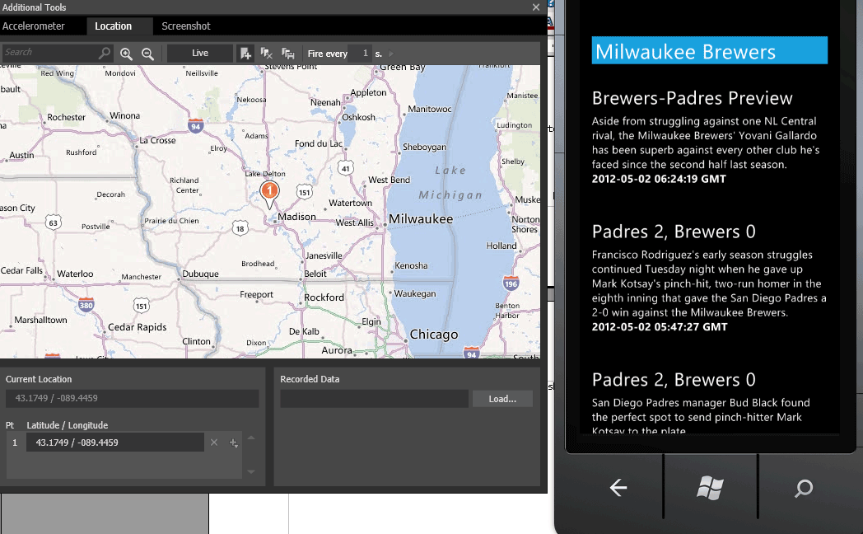Click pushpin 1 near Madison

(269, 192)
